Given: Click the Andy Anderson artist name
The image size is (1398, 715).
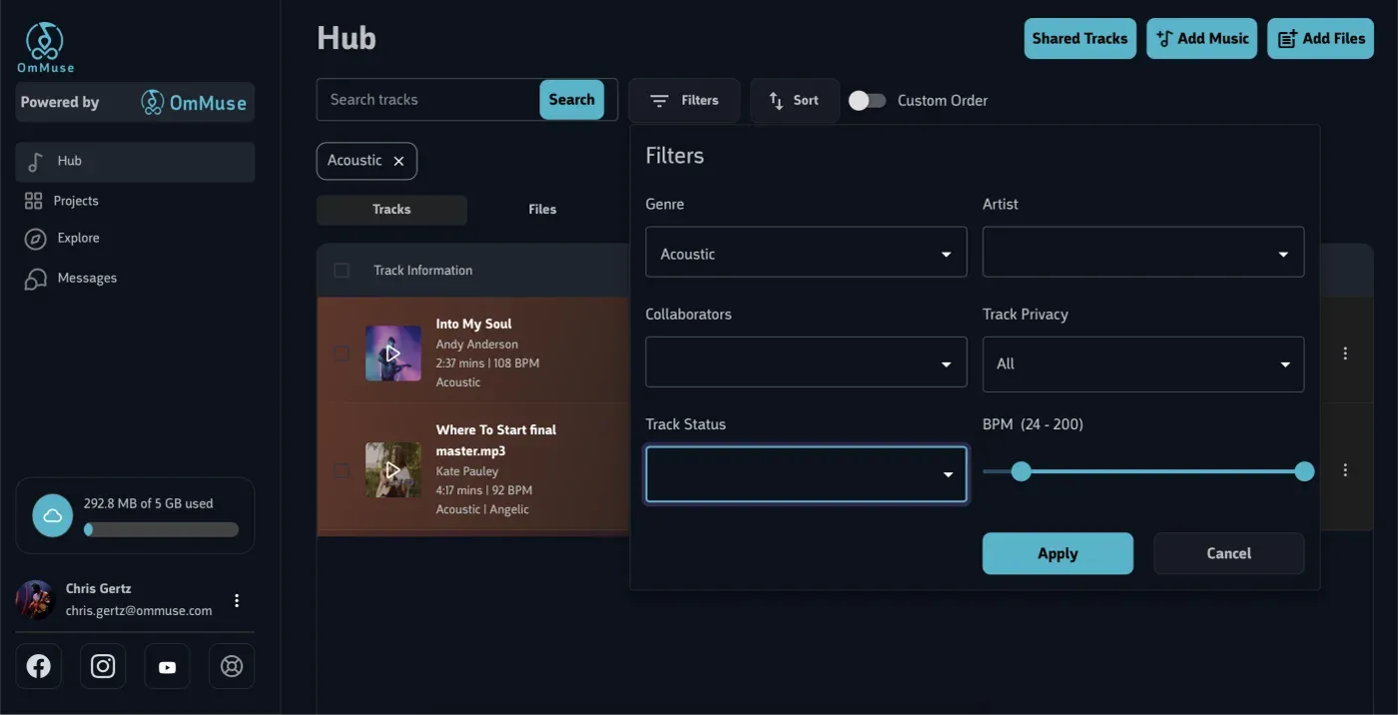Looking at the screenshot, I should click(476, 345).
